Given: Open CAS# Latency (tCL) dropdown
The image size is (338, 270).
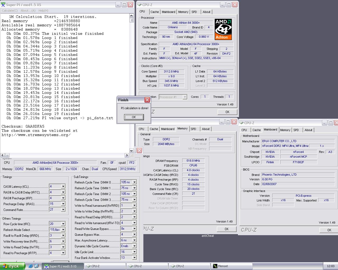Looking at the screenshot, I should click(63, 186).
